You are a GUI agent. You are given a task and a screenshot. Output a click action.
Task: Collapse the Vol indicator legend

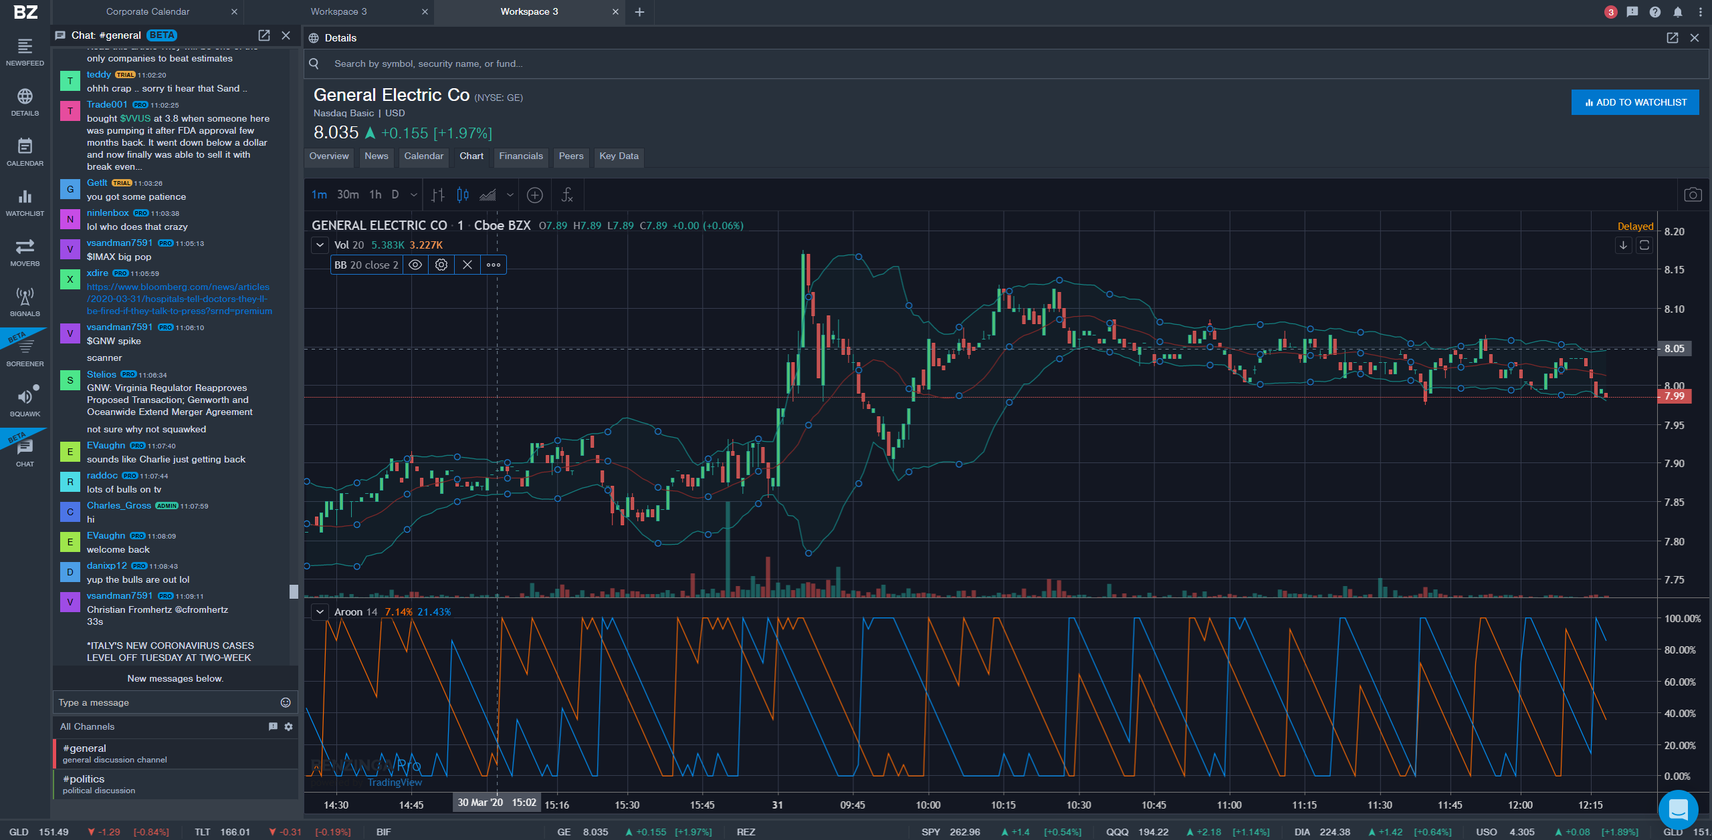pyautogui.click(x=320, y=245)
